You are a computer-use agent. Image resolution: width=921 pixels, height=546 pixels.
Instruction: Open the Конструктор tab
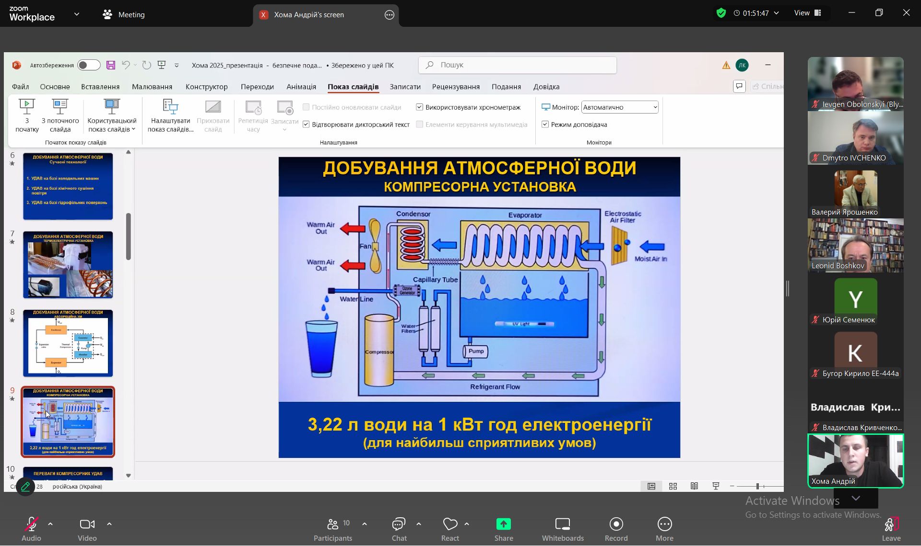(206, 87)
